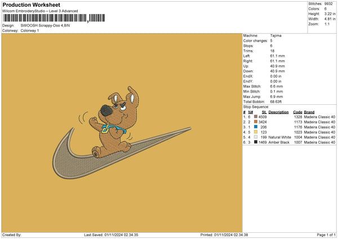
Task: Click the yellow swatch for thread code 1023
Action: tap(256, 132)
